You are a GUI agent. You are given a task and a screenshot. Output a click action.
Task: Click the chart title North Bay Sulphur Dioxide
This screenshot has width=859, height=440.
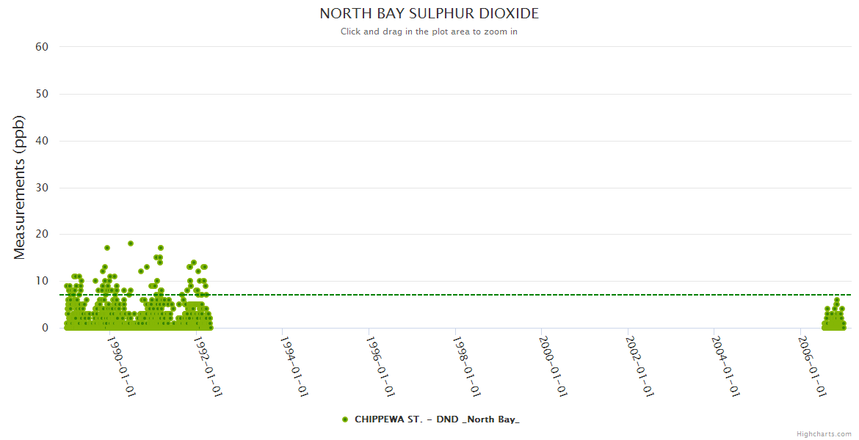point(429,14)
